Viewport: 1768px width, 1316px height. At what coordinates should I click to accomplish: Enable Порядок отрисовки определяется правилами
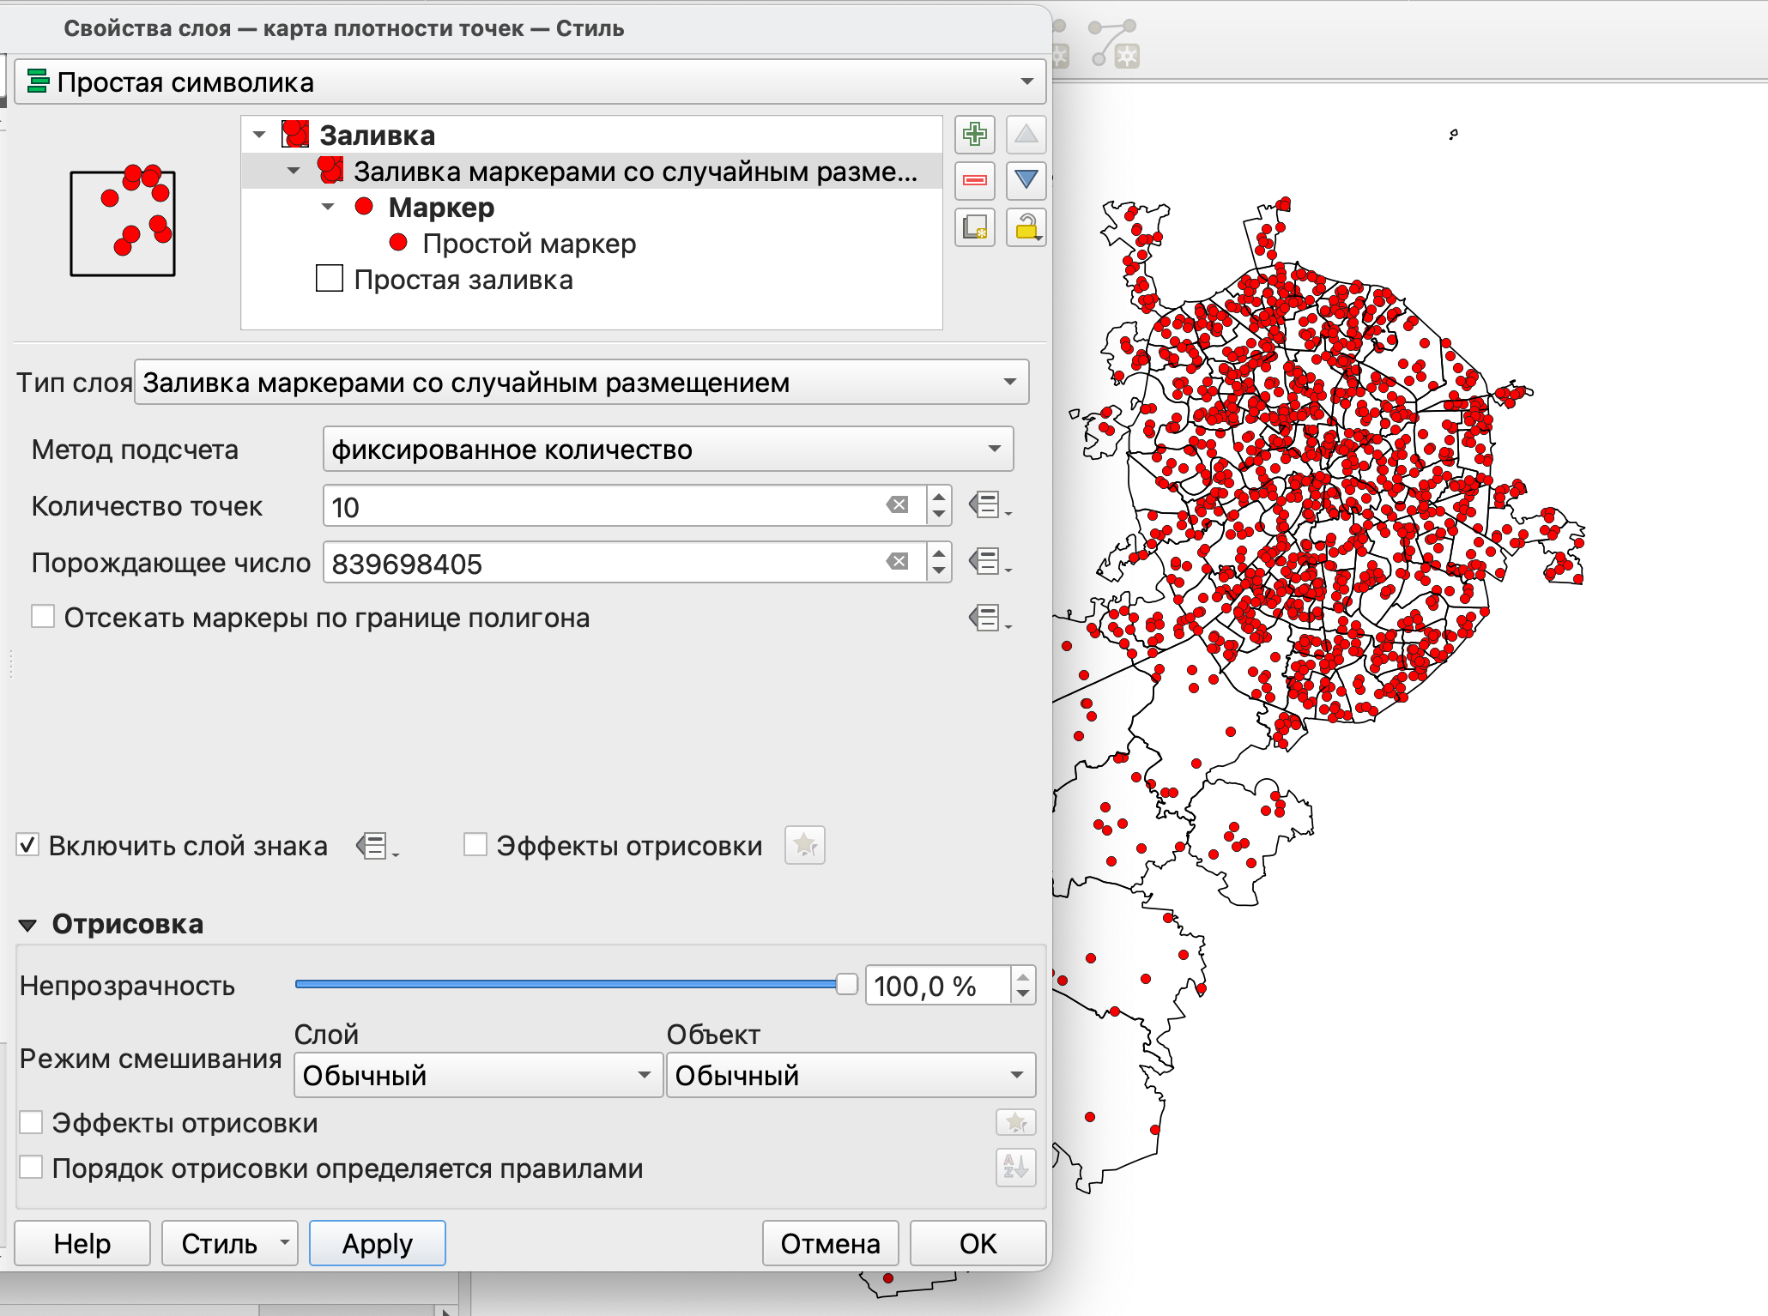click(32, 1168)
